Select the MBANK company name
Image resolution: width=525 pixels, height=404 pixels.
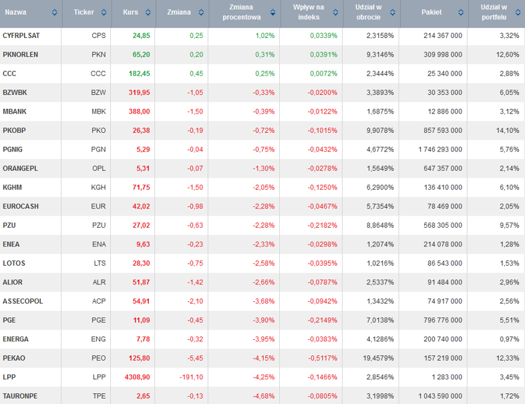click(15, 112)
